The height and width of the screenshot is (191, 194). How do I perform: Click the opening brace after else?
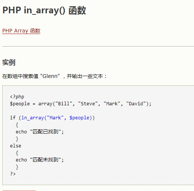coord(17,153)
